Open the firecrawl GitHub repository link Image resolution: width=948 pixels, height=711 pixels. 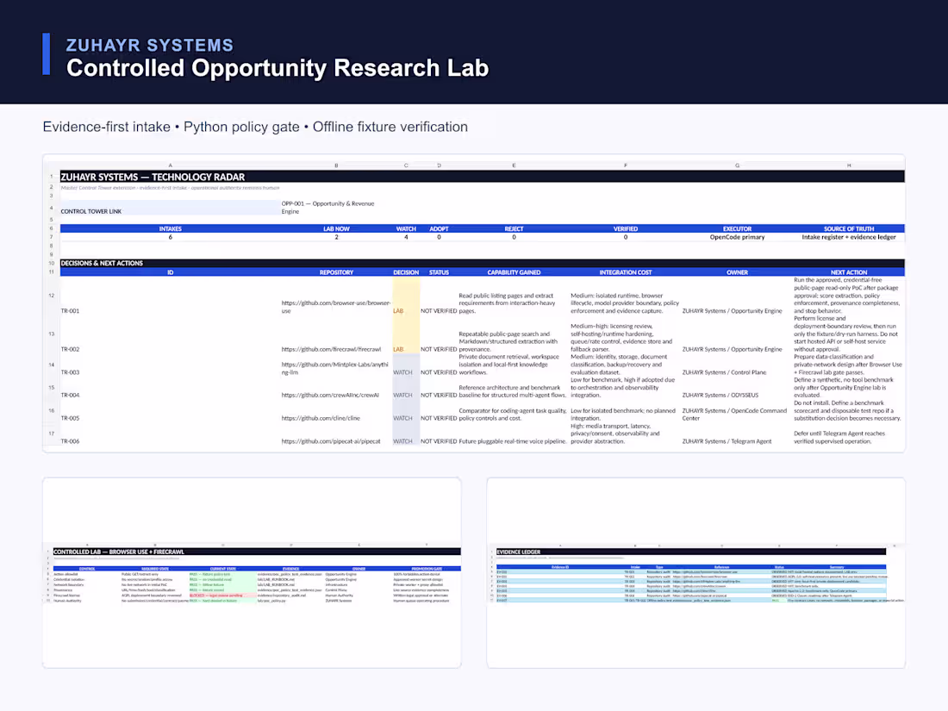click(x=331, y=349)
